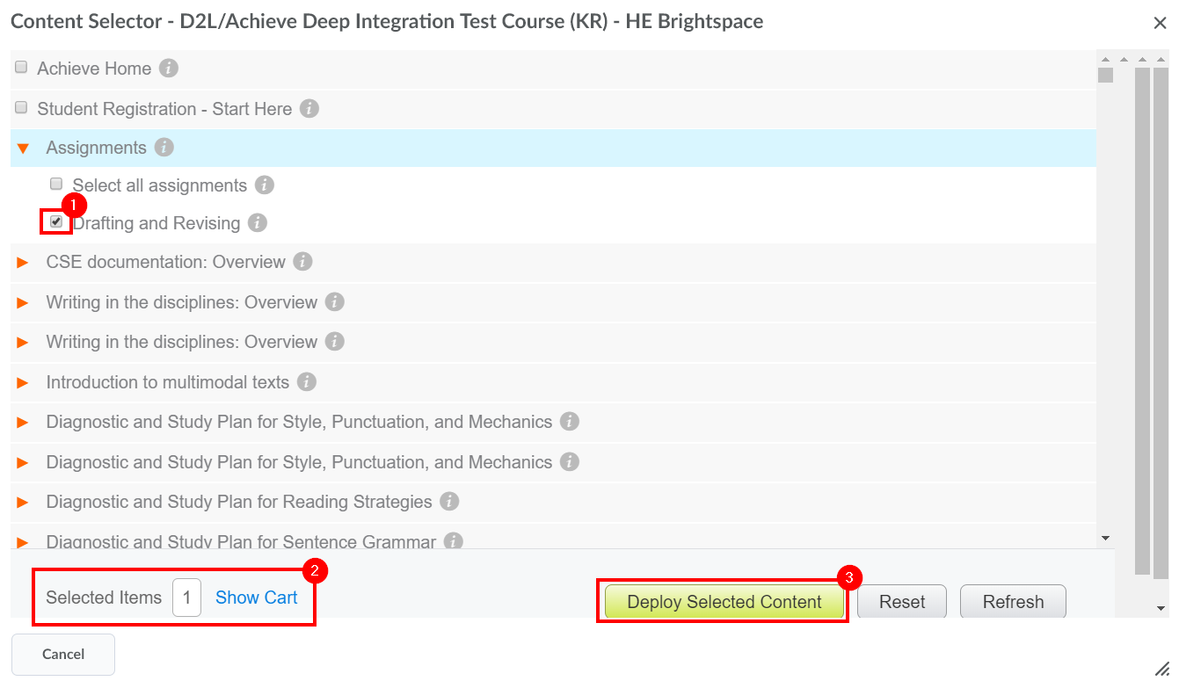The width and height of the screenshot is (1179, 681).
Task: Select the Assignments section header
Action: click(x=97, y=148)
